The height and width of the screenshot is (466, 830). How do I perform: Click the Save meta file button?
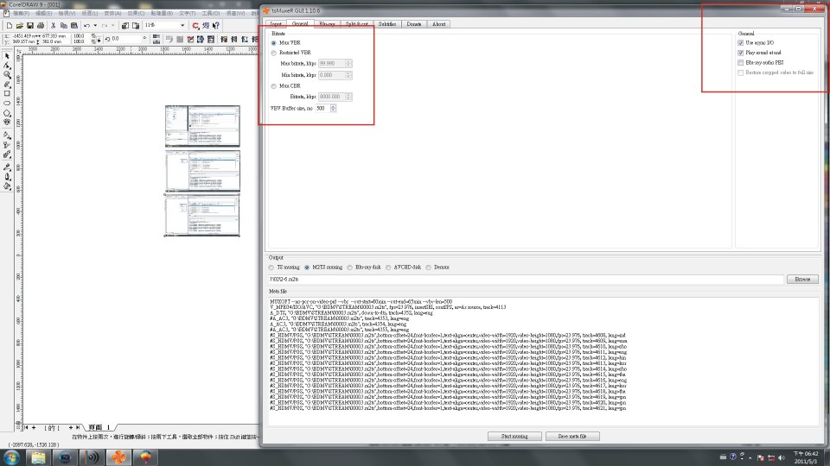(x=572, y=437)
